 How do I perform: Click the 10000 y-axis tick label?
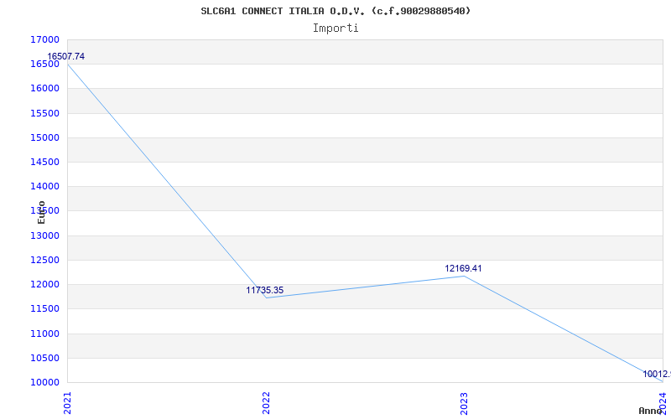(44, 382)
